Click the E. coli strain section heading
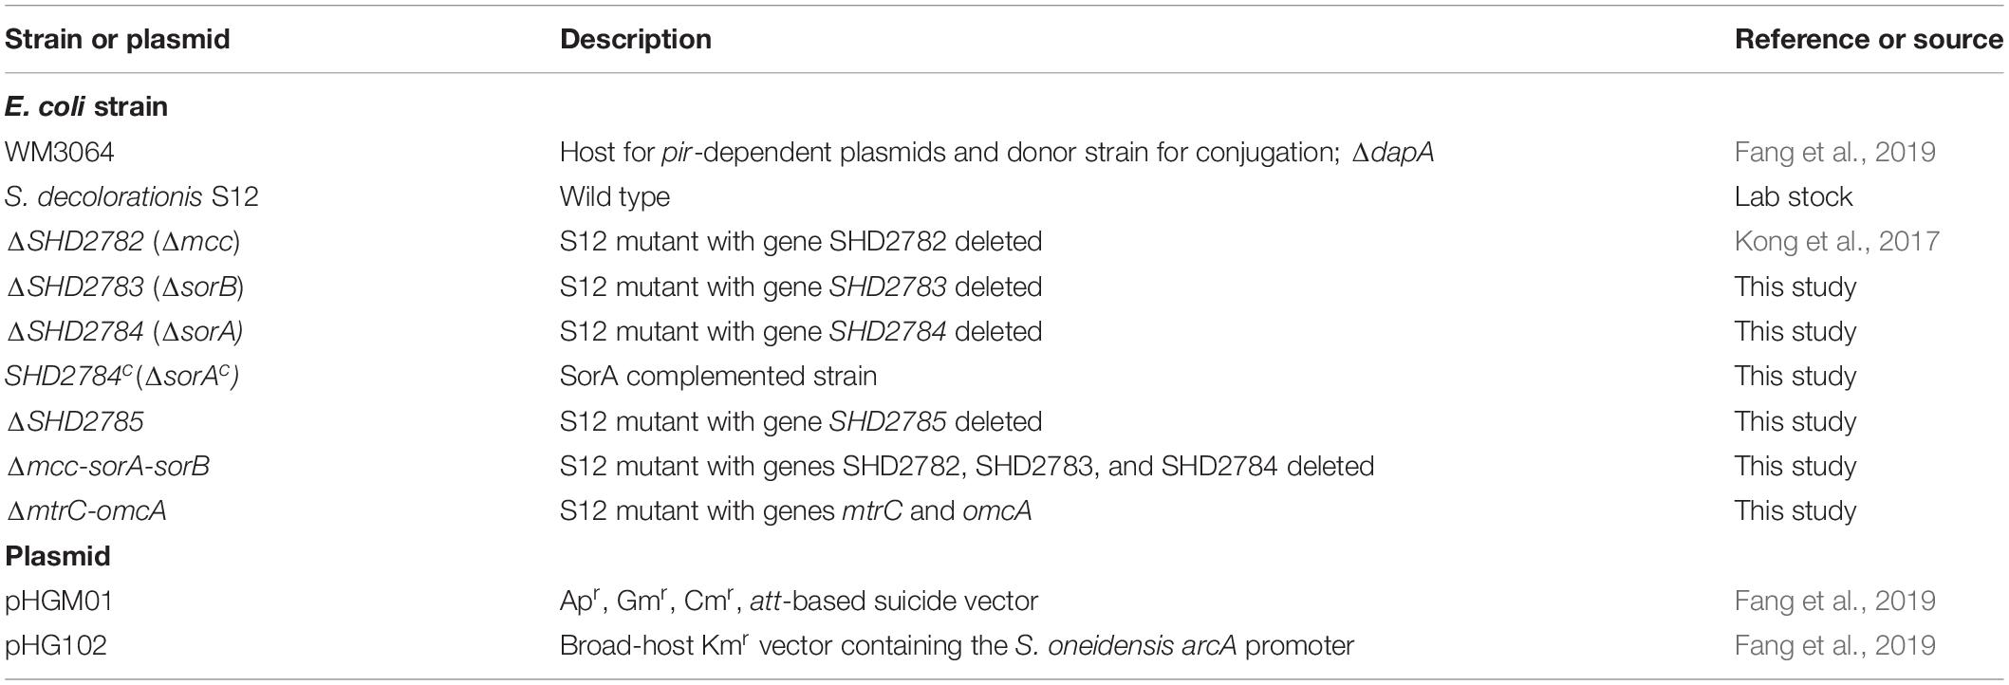 [86, 106]
